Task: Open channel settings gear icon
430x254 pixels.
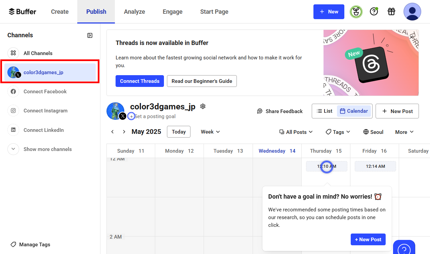Action: 203,106
